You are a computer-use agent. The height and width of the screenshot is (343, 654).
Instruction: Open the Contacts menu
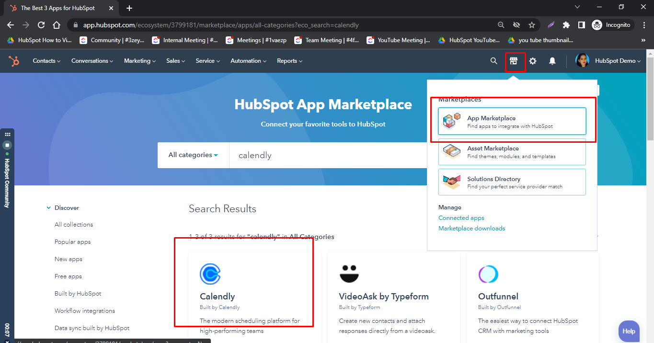tap(46, 61)
